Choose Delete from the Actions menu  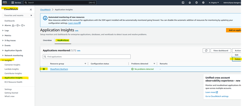[x=237, y=59]
